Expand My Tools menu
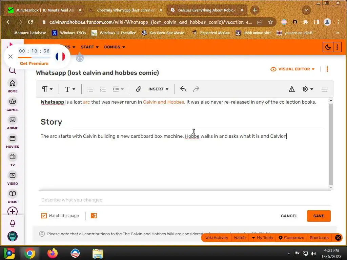Image resolution: width=347 pixels, height=260 pixels. [263, 238]
